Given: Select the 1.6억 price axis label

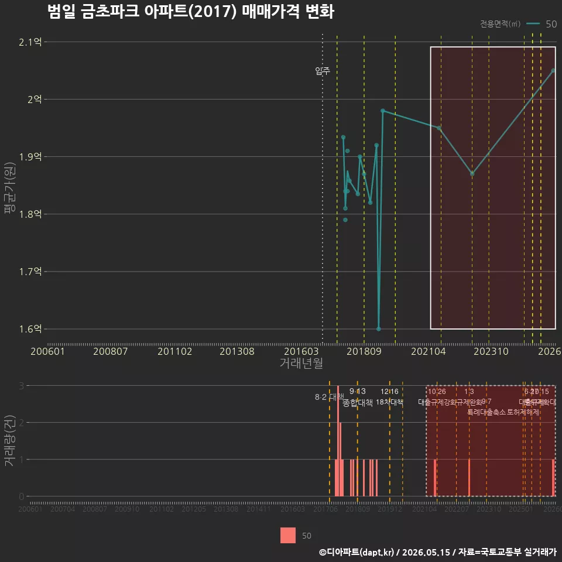Looking at the screenshot, I should tap(30, 329).
